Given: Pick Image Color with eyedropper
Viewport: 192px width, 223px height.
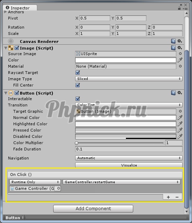Looking at the screenshot, I should click(x=180, y=60).
